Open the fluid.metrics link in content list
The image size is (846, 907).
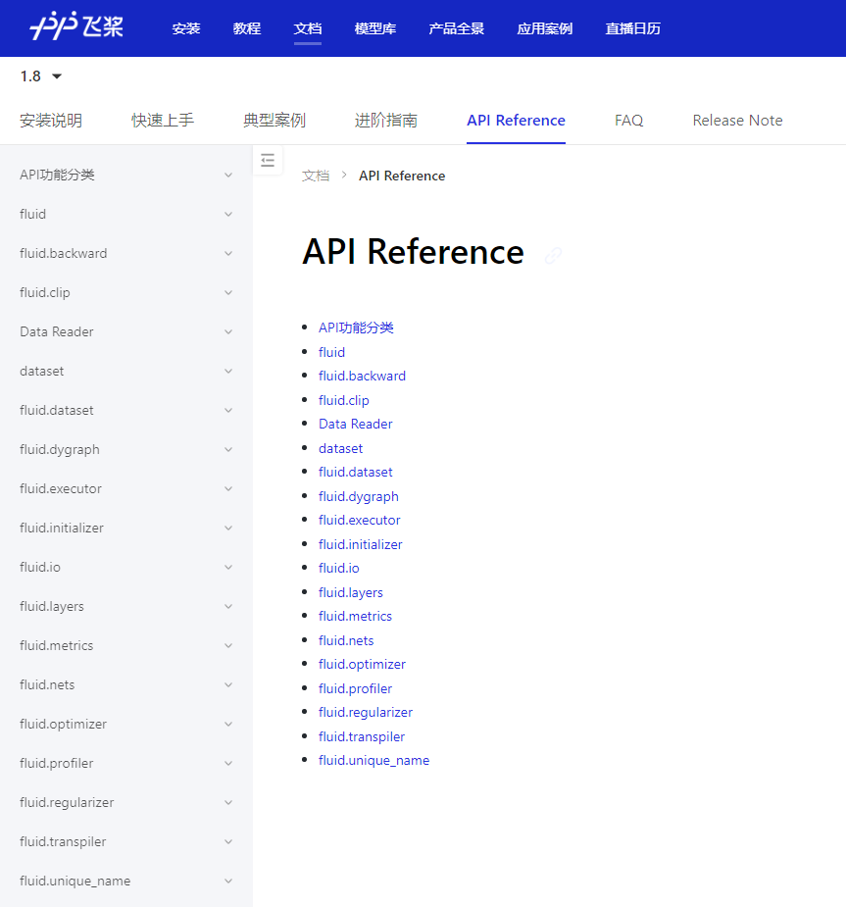point(355,616)
